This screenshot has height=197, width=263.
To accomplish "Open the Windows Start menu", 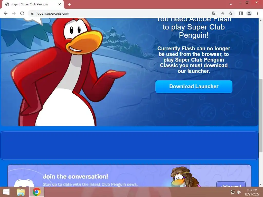I will click(x=6, y=192).
